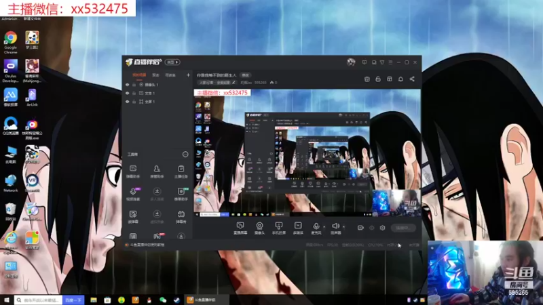543x305 pixels.
Task: Collapse the 工具箱 toolbox panel
Action: point(185,155)
